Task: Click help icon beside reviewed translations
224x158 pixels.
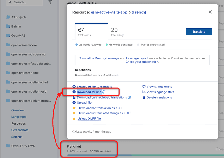Action: click(129, 97)
